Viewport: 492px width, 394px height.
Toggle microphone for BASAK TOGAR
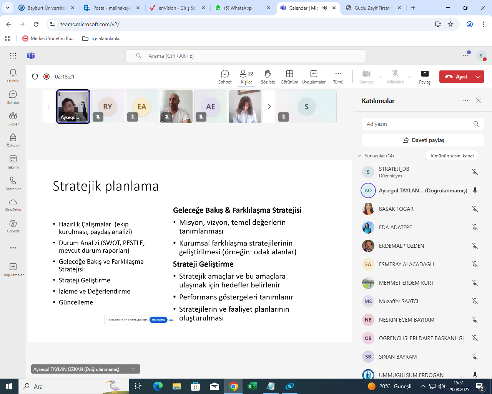tap(475, 209)
